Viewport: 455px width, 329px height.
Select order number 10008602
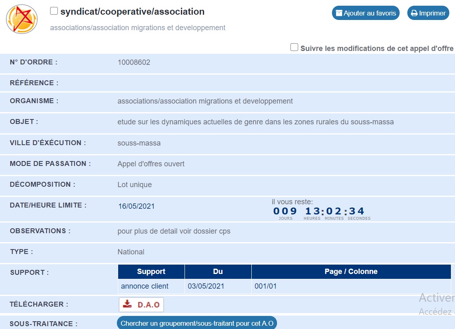(134, 62)
